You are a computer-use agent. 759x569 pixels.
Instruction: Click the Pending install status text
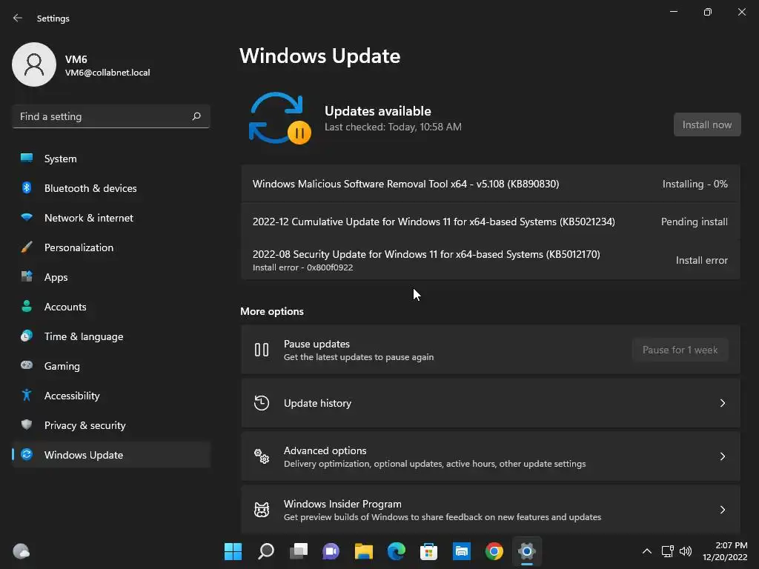point(694,222)
